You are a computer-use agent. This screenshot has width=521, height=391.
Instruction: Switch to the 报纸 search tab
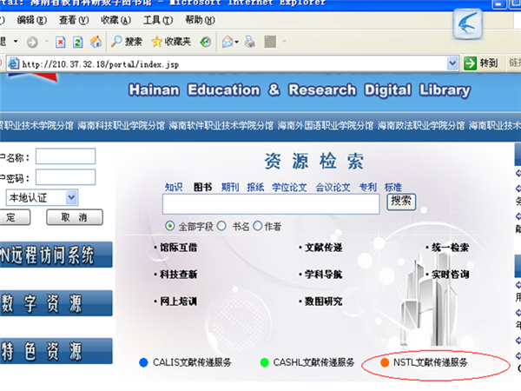tap(255, 187)
